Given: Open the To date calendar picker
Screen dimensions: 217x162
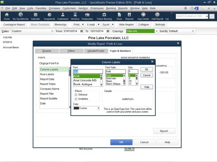Looking at the screenshot, I should tap(108, 31).
